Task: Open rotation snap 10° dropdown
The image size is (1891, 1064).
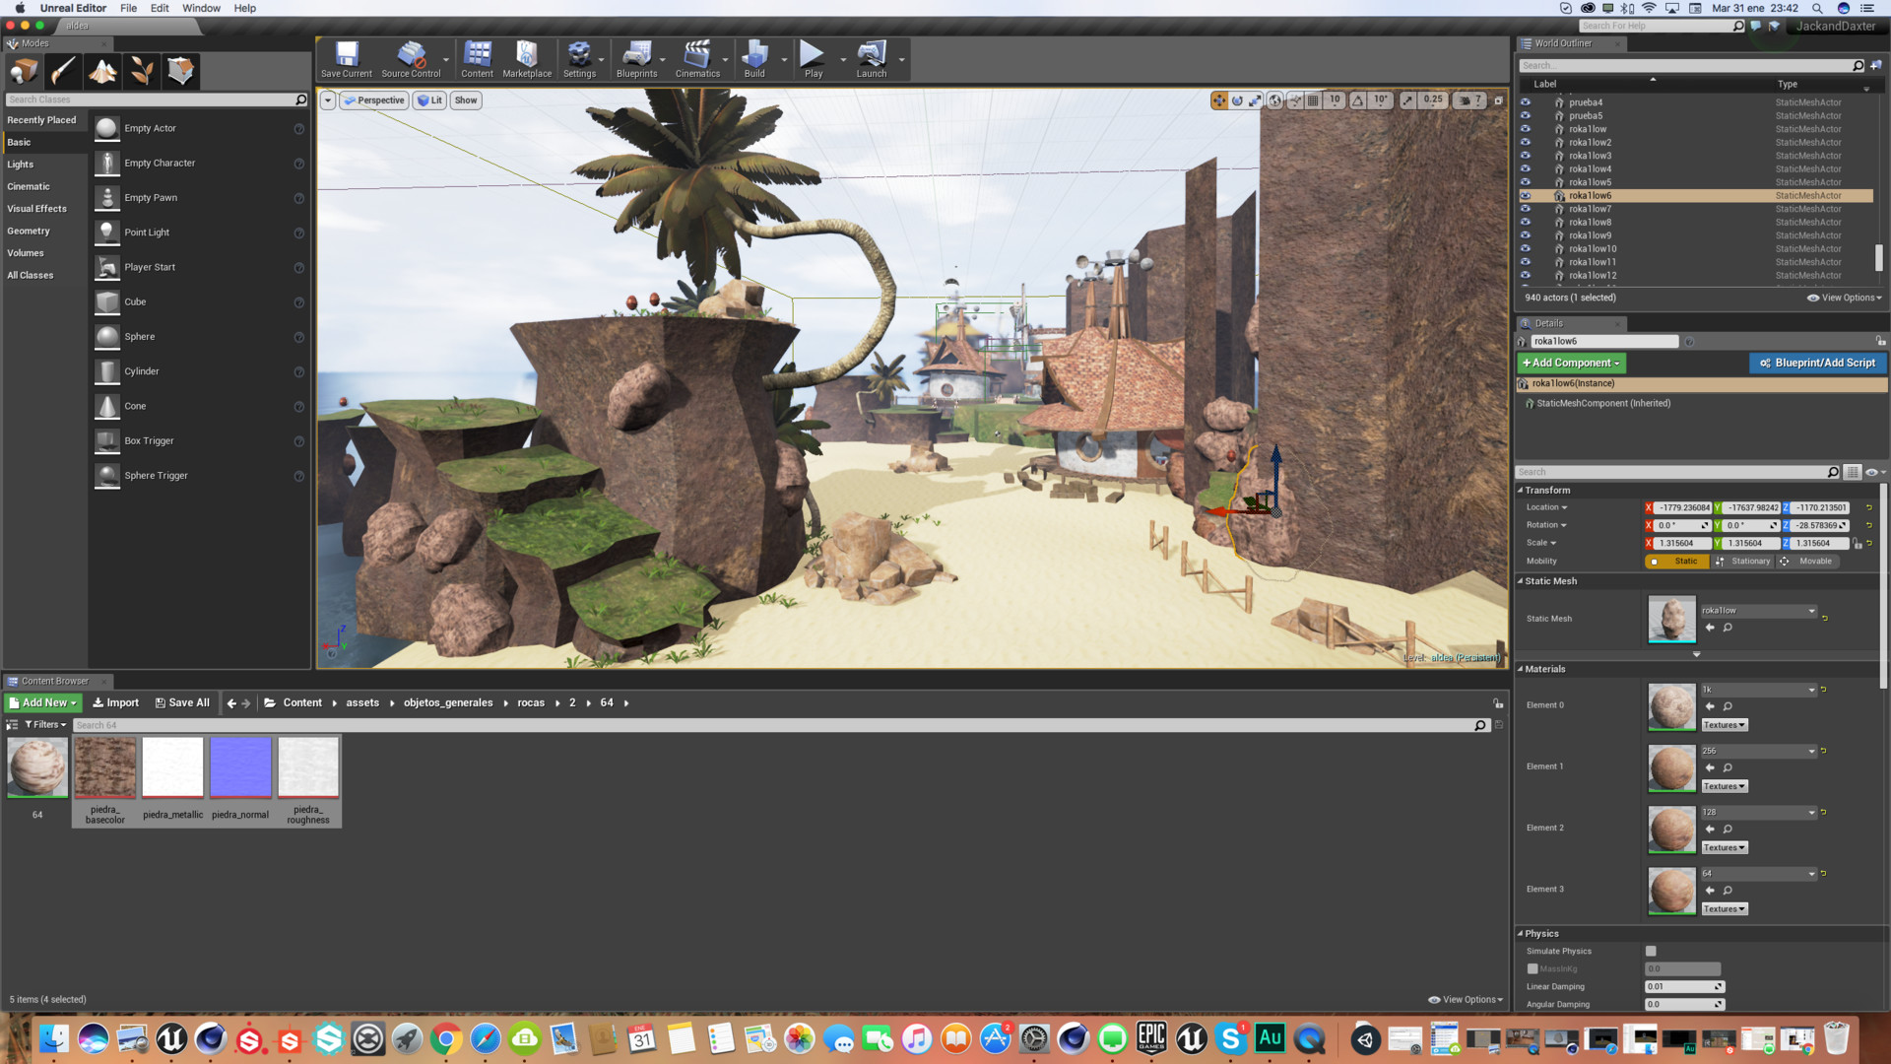Action: (x=1381, y=100)
